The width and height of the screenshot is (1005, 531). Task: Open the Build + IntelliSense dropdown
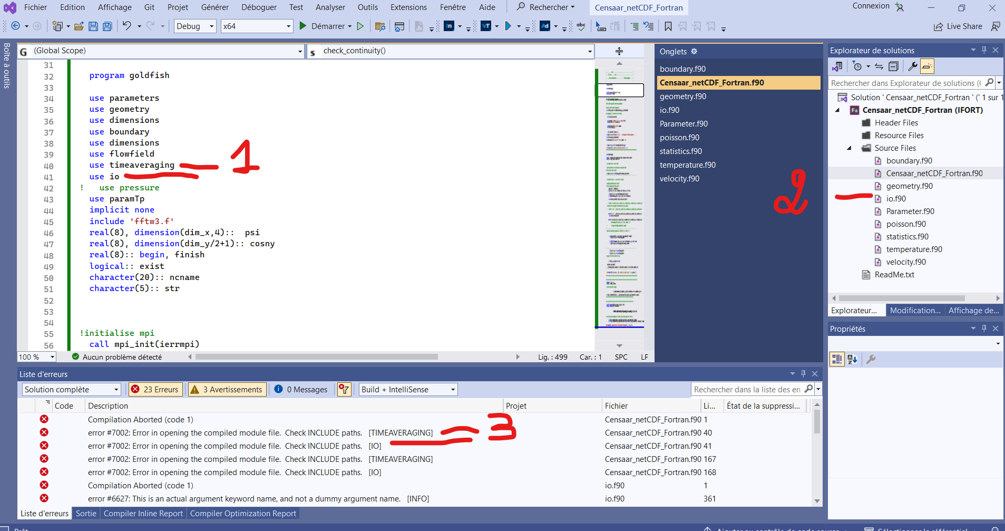coord(408,389)
